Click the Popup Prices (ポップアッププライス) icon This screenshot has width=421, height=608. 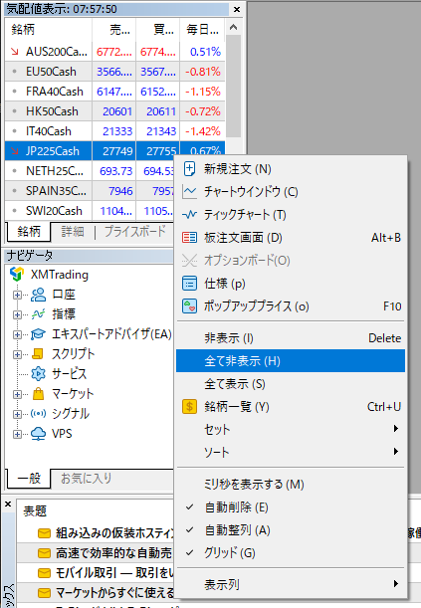[x=189, y=306]
